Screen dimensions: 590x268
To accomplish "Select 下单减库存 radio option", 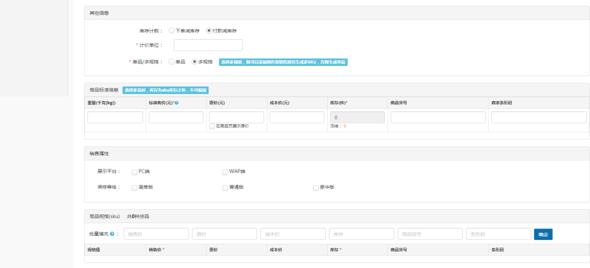I will point(171,31).
